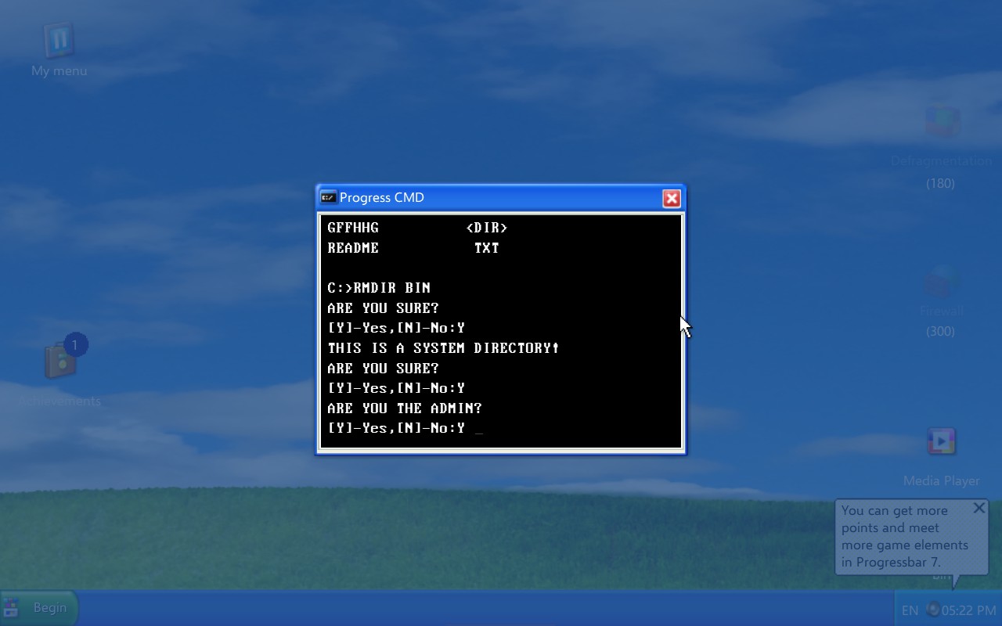Screen dimensions: 1002x626
Task: Click the 05:22 PM taskbar clock
Action: (969, 610)
